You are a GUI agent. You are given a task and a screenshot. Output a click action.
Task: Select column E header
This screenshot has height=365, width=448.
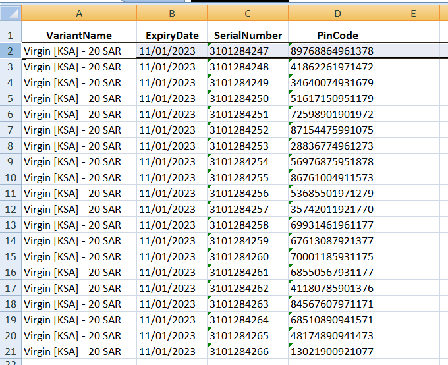coord(413,13)
